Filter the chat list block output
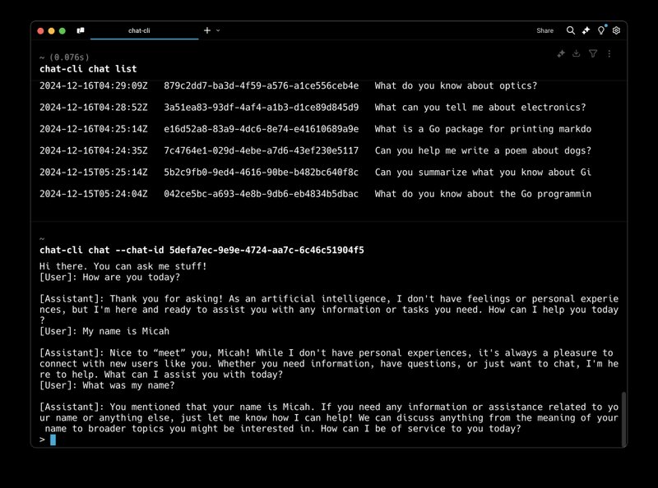Viewport: 658px width, 488px height. coord(593,53)
